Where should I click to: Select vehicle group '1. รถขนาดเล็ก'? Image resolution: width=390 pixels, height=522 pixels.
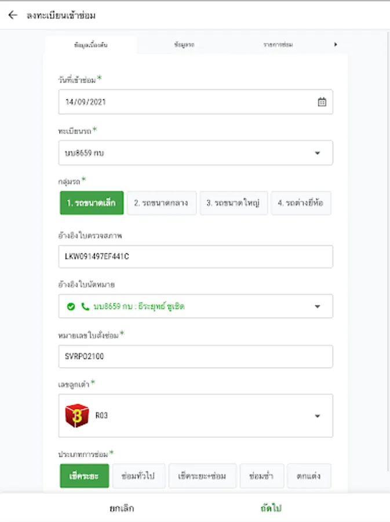[92, 204]
